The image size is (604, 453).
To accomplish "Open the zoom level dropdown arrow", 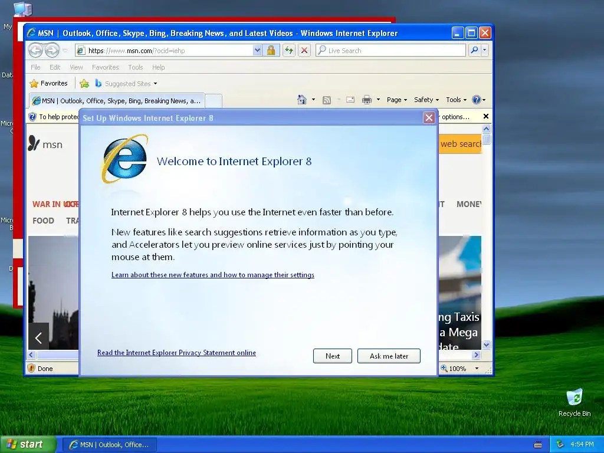I will 477,369.
